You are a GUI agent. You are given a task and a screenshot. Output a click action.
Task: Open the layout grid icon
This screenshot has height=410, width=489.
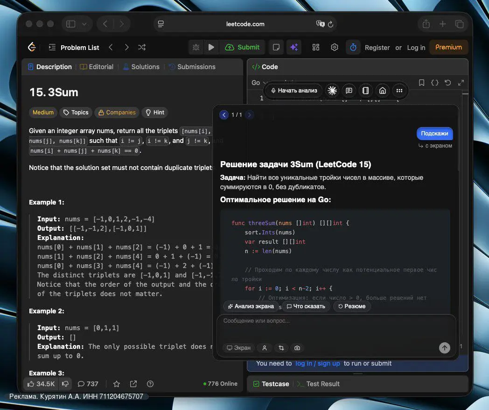(x=316, y=47)
